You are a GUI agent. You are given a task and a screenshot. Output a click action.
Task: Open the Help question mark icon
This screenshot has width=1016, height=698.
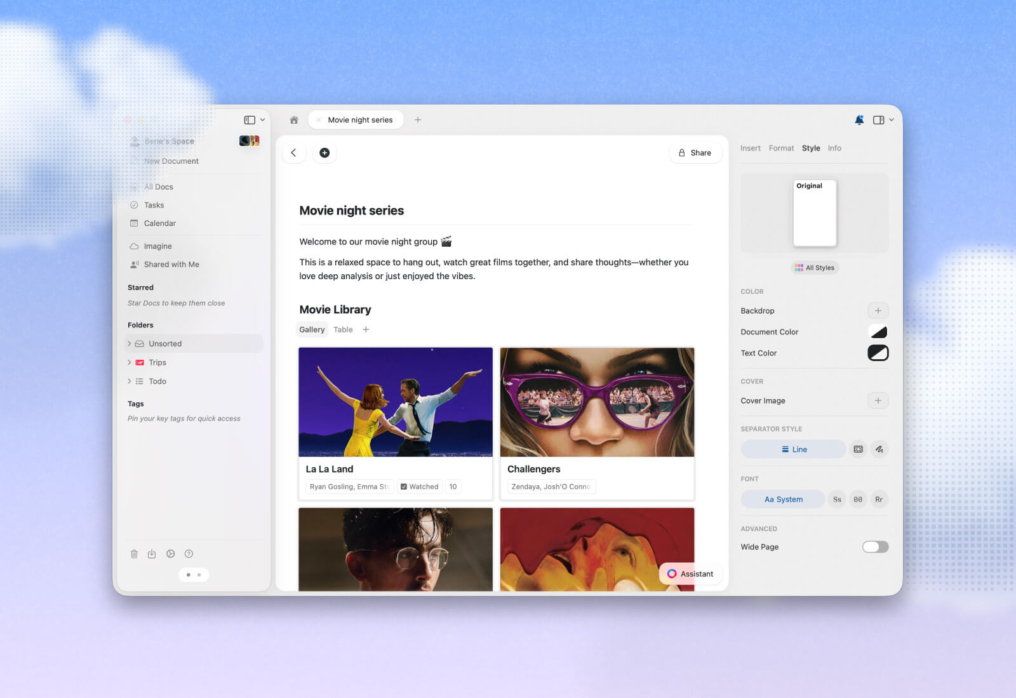pyautogui.click(x=189, y=554)
